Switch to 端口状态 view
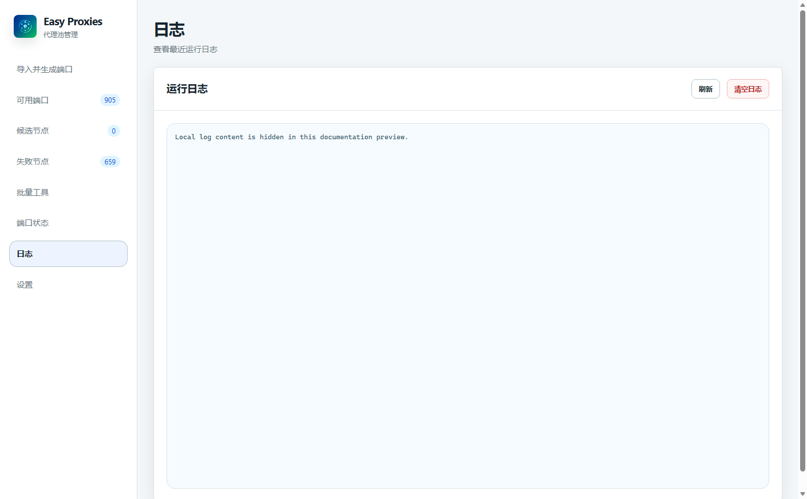807x499 pixels. 68,223
